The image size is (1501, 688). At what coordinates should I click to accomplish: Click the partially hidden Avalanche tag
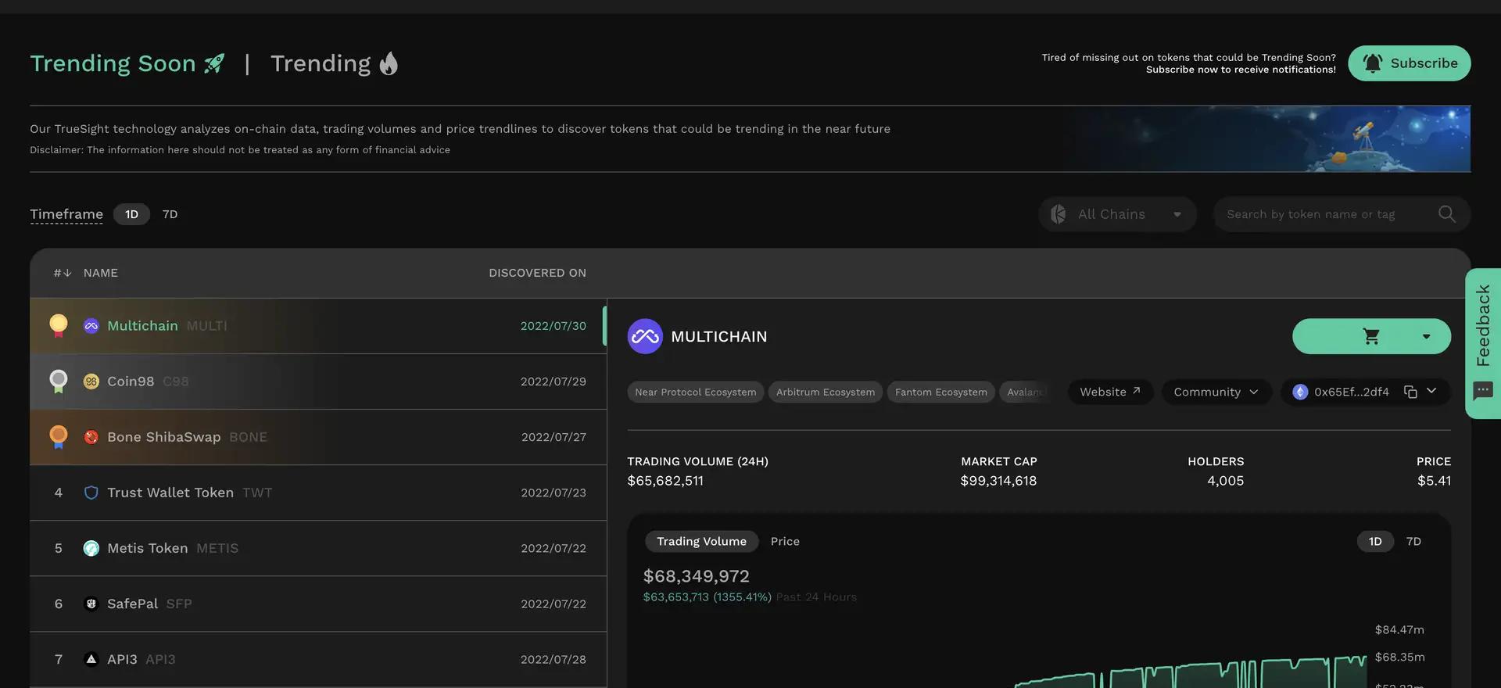(x=1025, y=392)
